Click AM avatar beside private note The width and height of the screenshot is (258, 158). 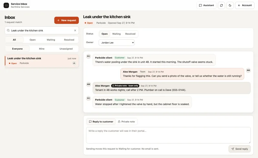(x=88, y=84)
